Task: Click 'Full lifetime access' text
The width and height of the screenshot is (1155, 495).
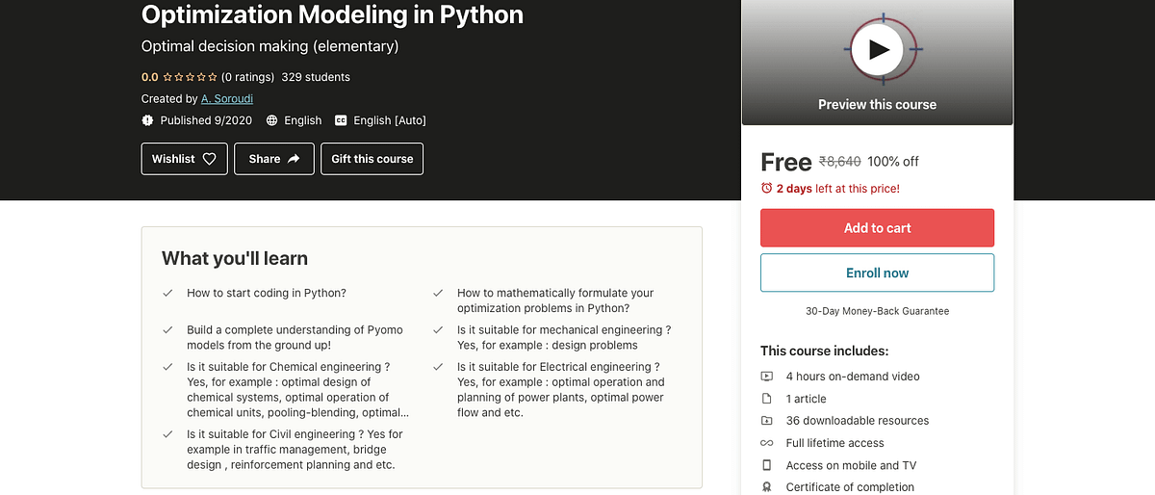Action: 834,443
